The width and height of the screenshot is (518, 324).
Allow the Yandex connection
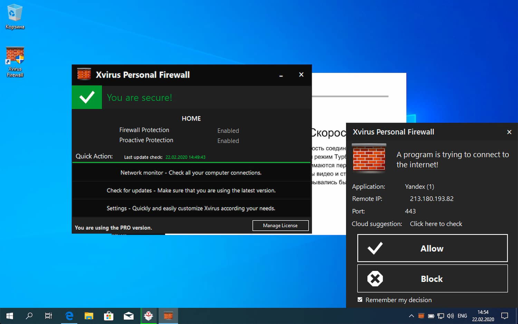click(x=432, y=248)
